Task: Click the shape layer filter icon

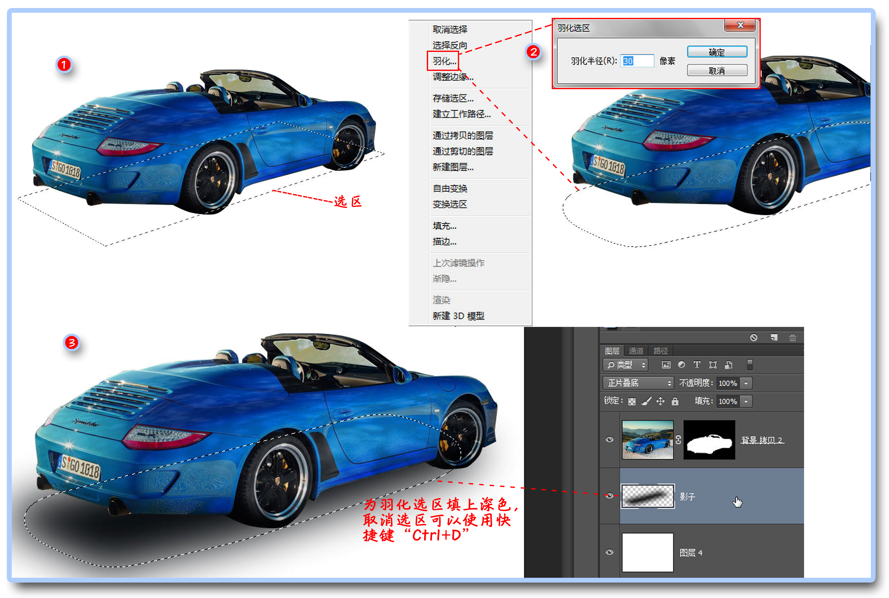Action: coord(713,365)
